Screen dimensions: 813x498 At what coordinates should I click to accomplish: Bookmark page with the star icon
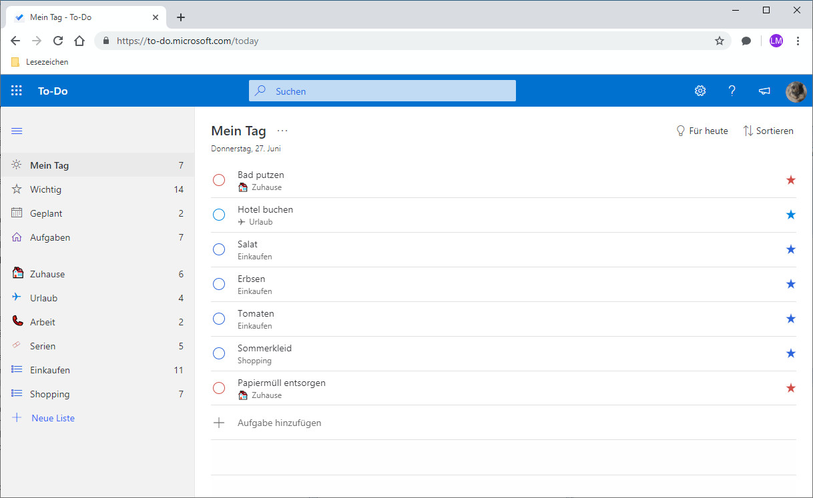point(720,41)
